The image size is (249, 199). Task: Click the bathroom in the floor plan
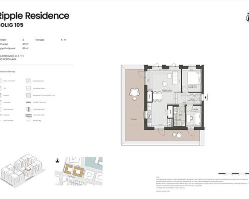(179, 115)
